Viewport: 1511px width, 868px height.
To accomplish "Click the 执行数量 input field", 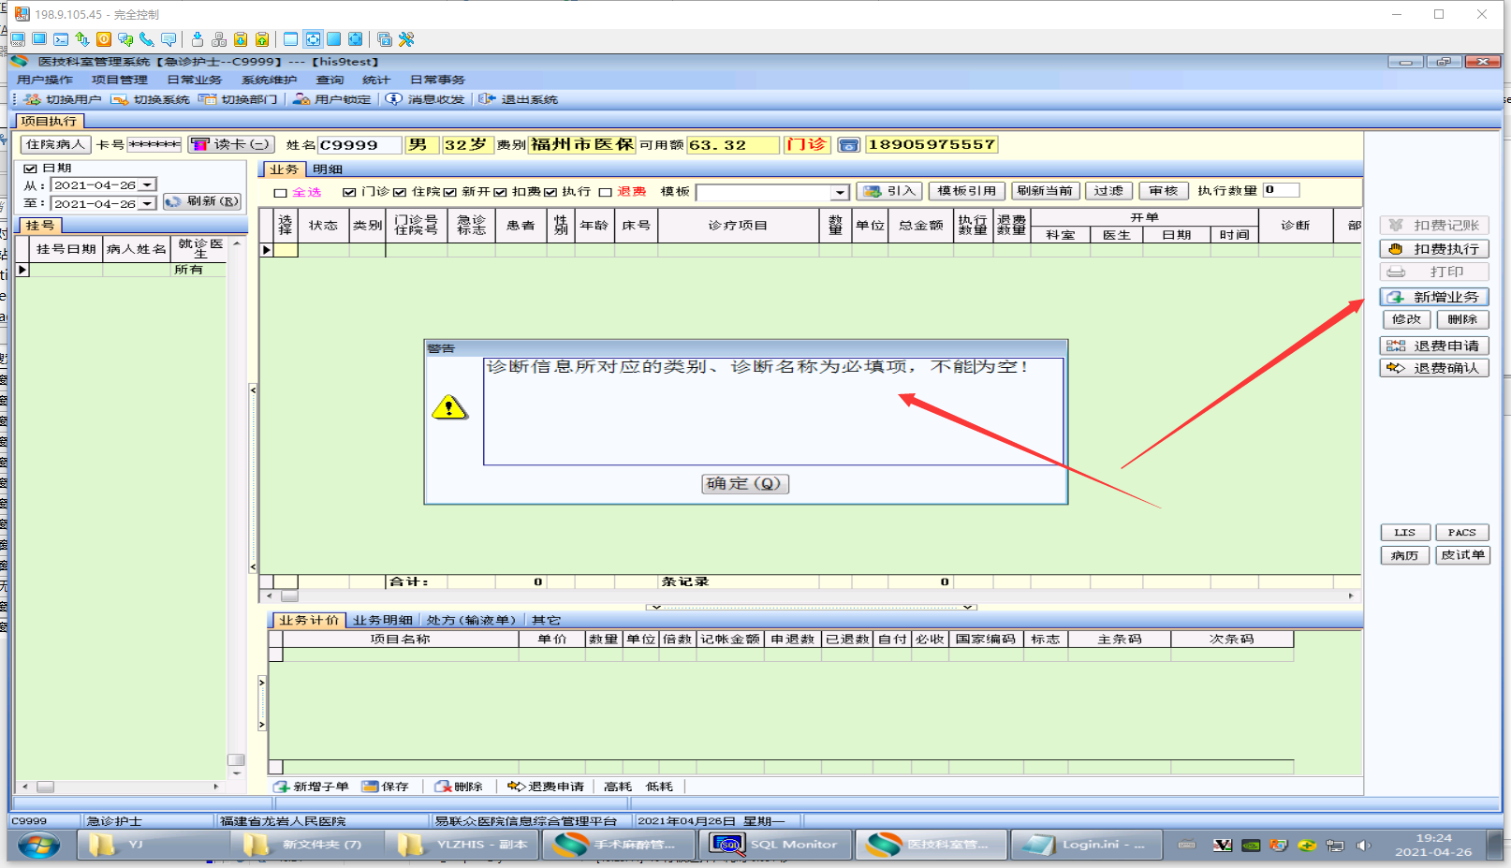I will click(1281, 190).
